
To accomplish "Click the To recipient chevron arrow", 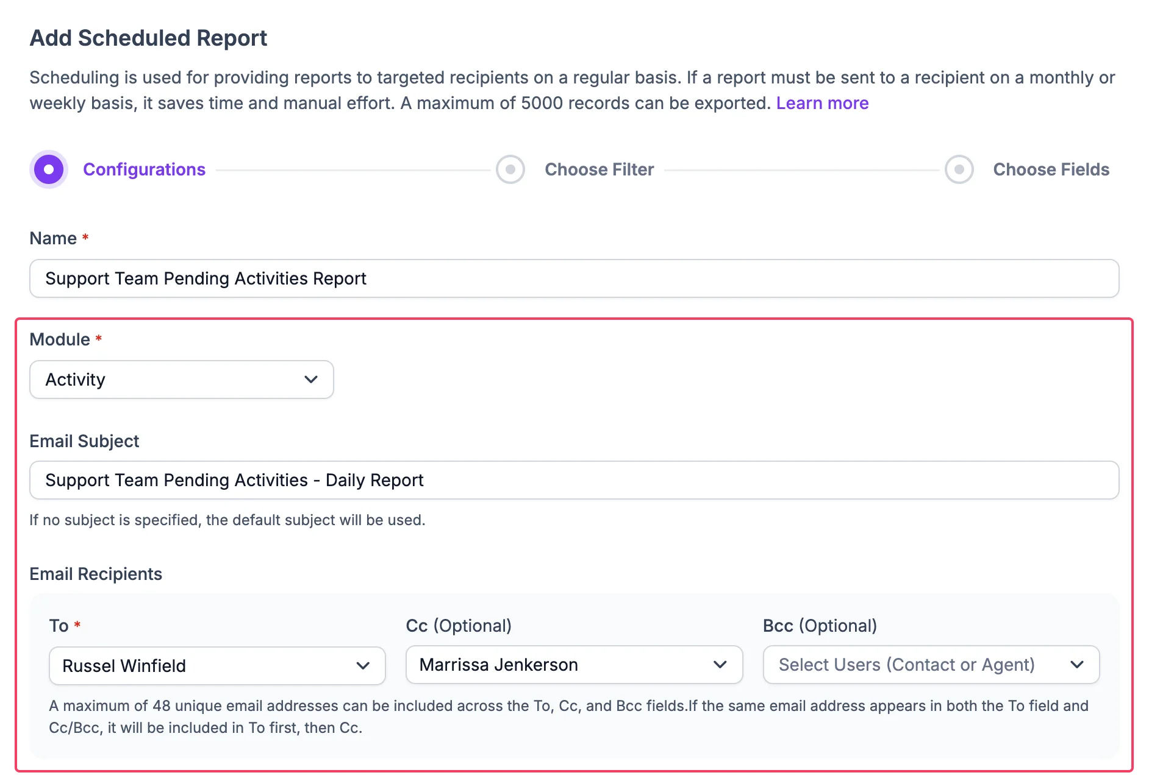I will (363, 666).
